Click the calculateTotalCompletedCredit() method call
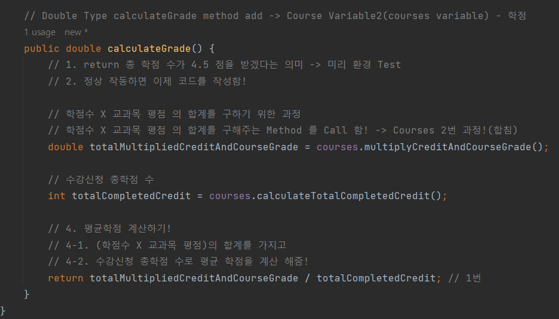Screen dimensions: 559x319 [x=349, y=196]
